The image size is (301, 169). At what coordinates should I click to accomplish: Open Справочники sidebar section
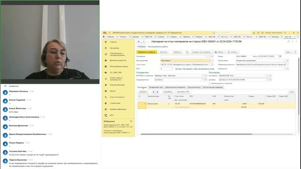(115, 103)
